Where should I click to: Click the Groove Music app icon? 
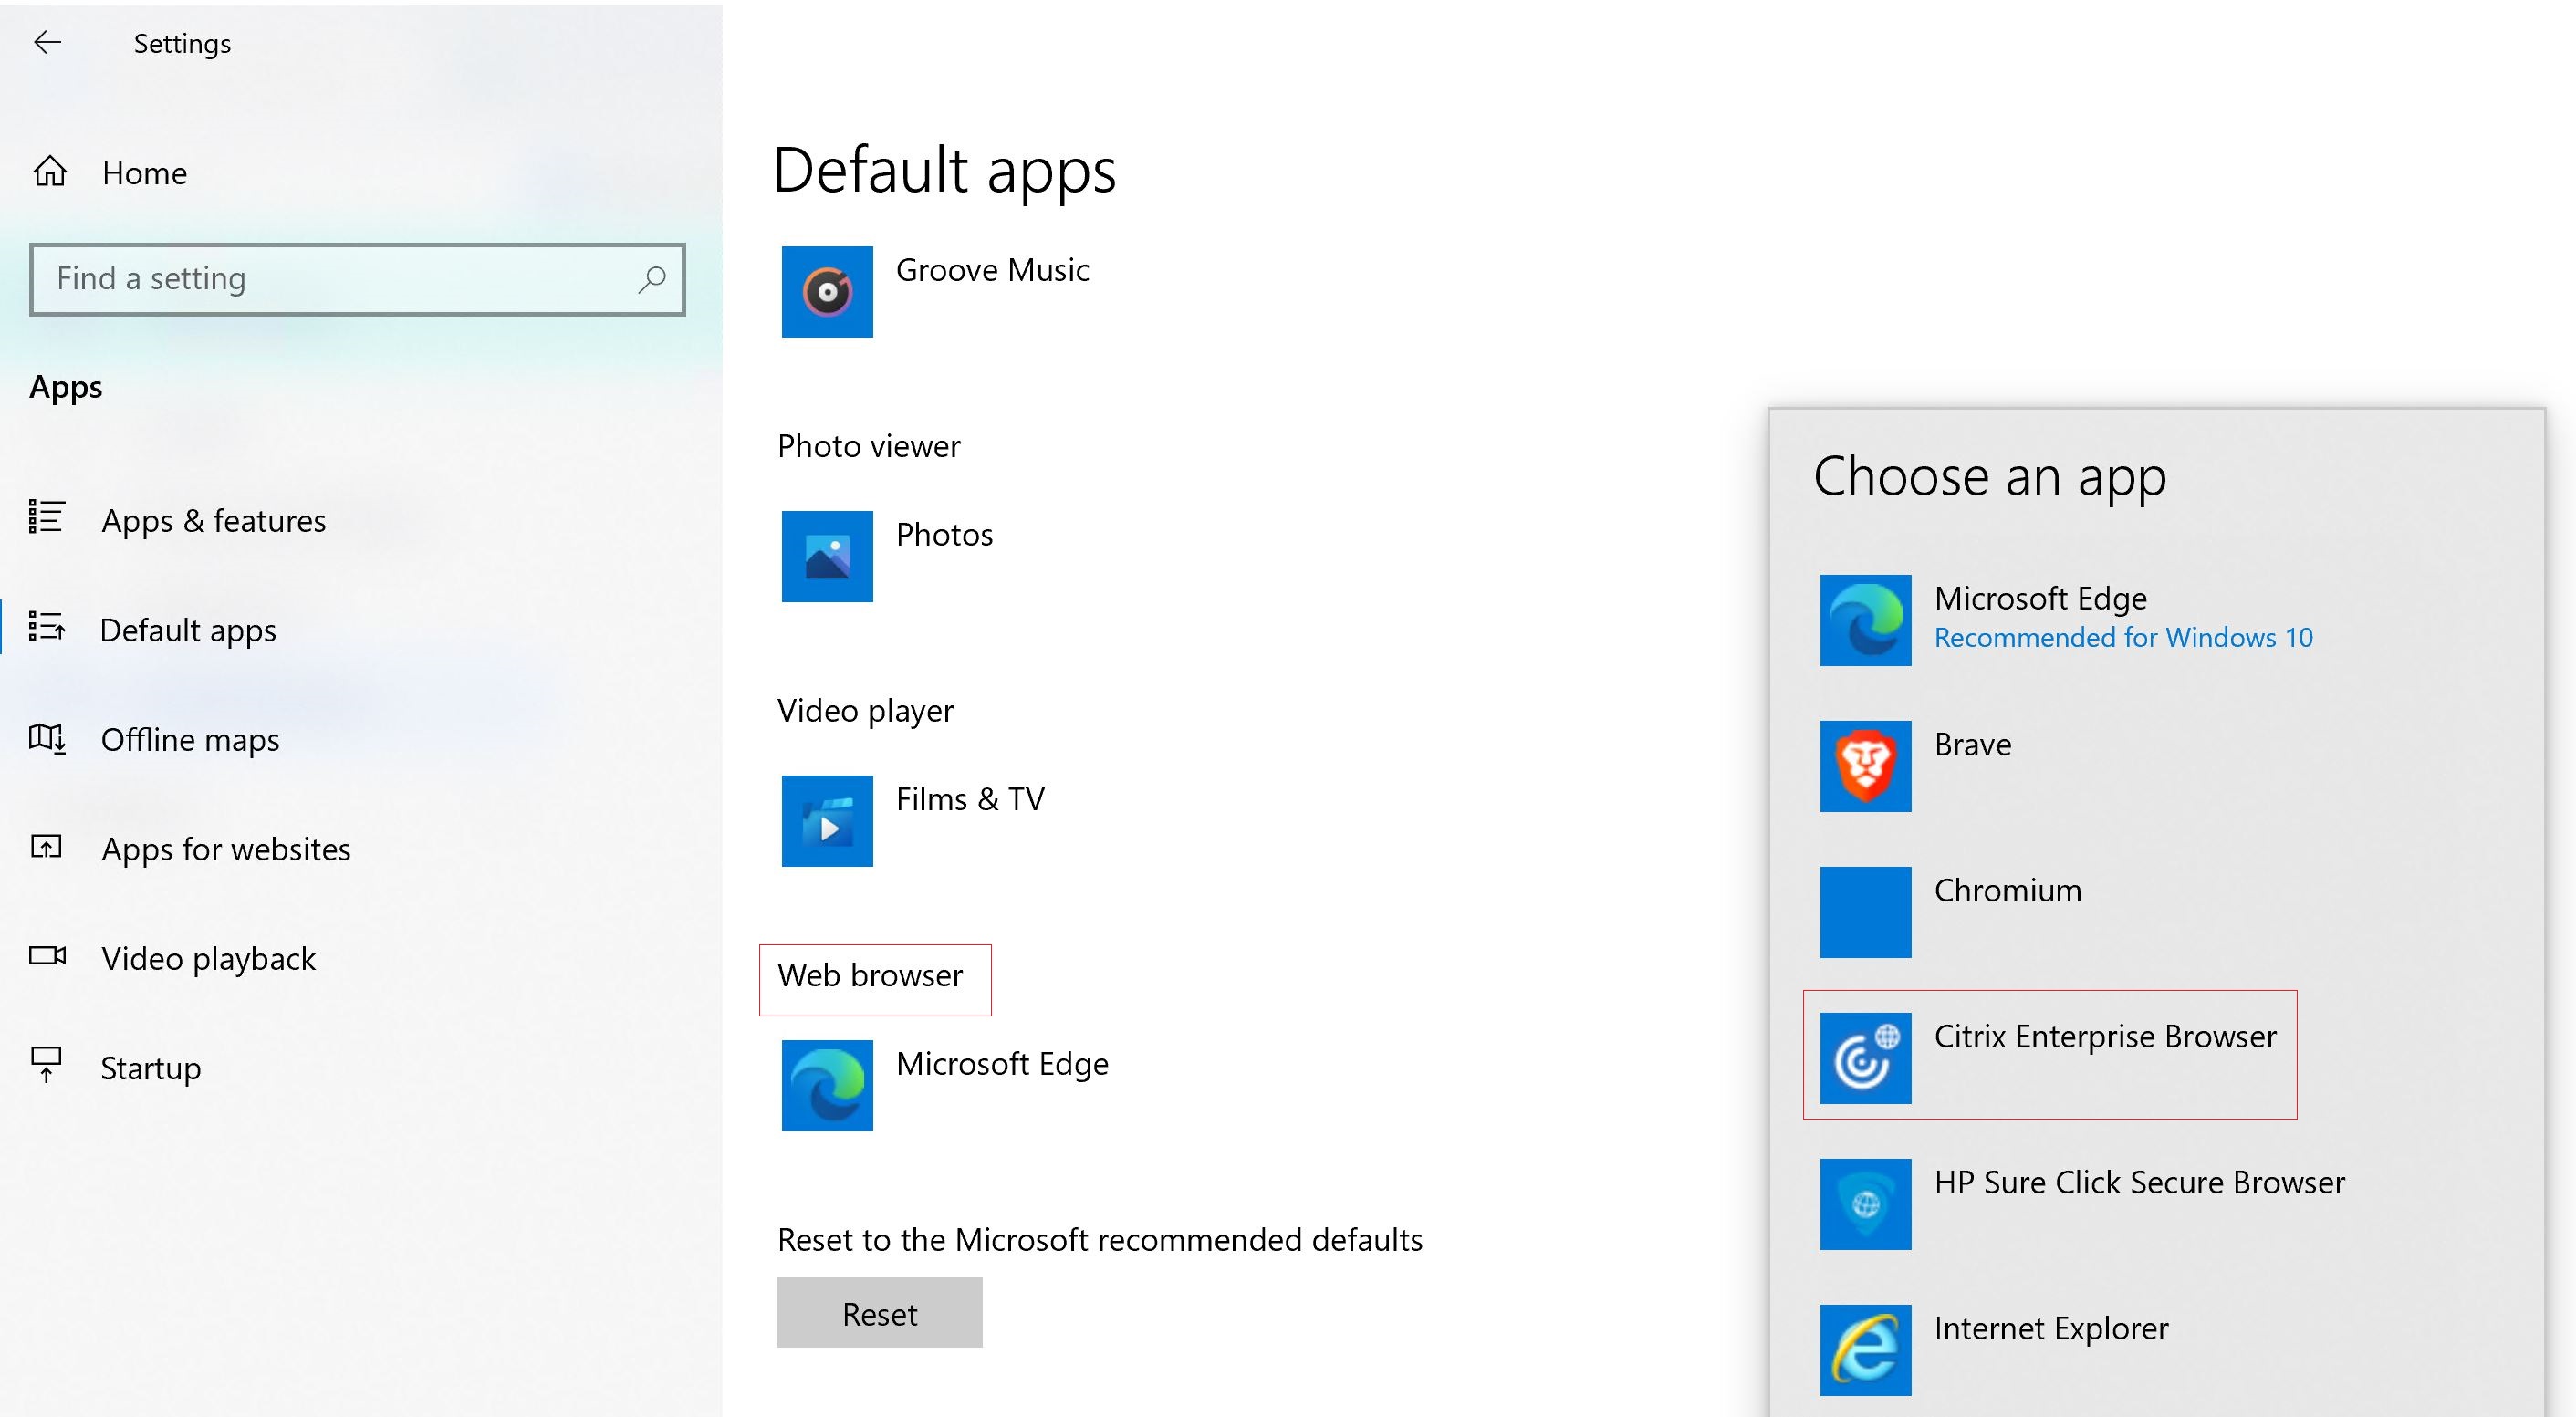827,292
